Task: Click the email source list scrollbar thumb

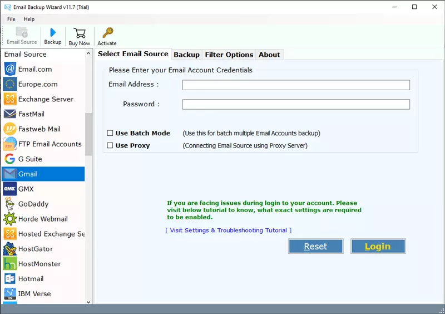Action: 88,134
